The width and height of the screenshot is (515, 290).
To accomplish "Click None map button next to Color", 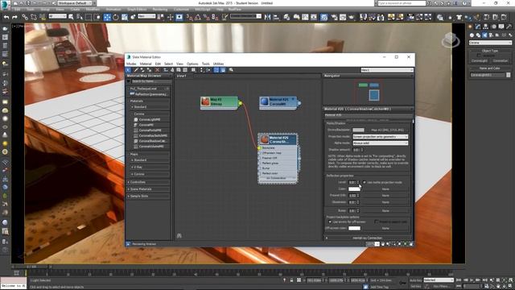I will 385,189.
